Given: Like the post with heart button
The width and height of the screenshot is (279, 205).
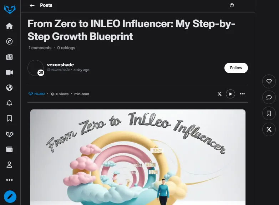Looking at the screenshot, I should click(x=269, y=81).
